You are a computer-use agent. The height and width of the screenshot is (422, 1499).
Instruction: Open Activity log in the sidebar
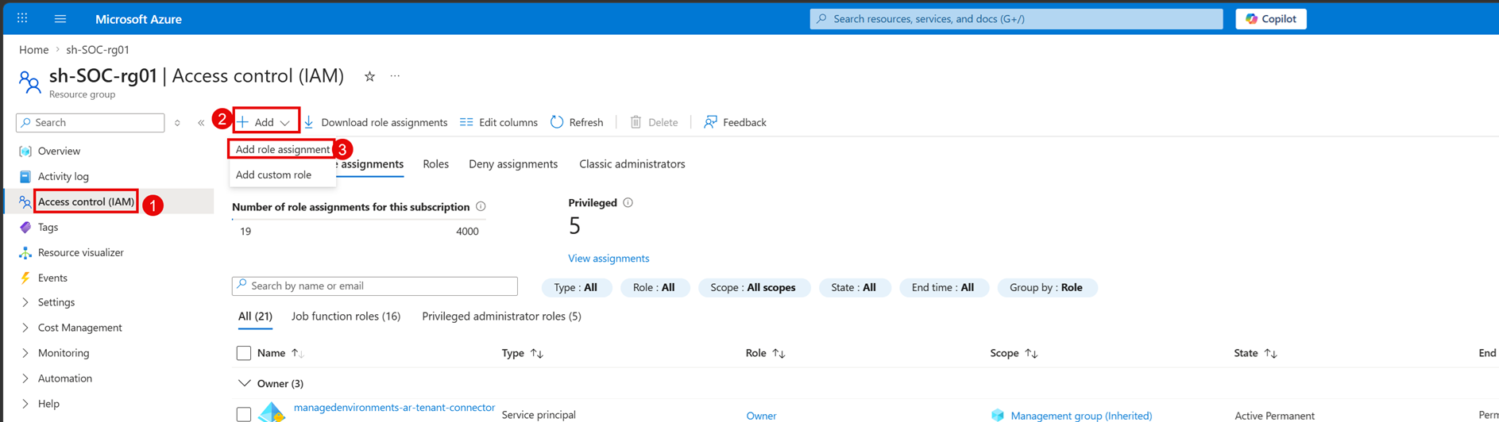(63, 176)
